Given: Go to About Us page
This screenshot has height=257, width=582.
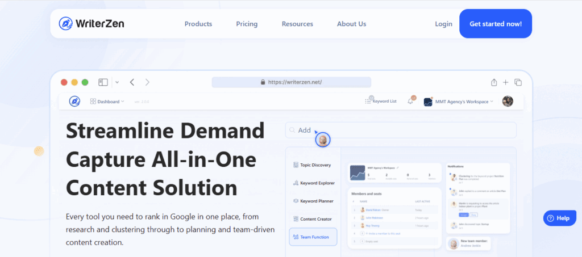Looking at the screenshot, I should (351, 24).
